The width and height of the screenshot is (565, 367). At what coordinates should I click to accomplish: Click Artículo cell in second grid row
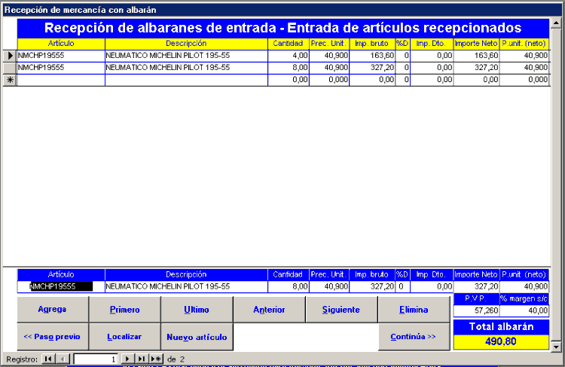tap(61, 68)
